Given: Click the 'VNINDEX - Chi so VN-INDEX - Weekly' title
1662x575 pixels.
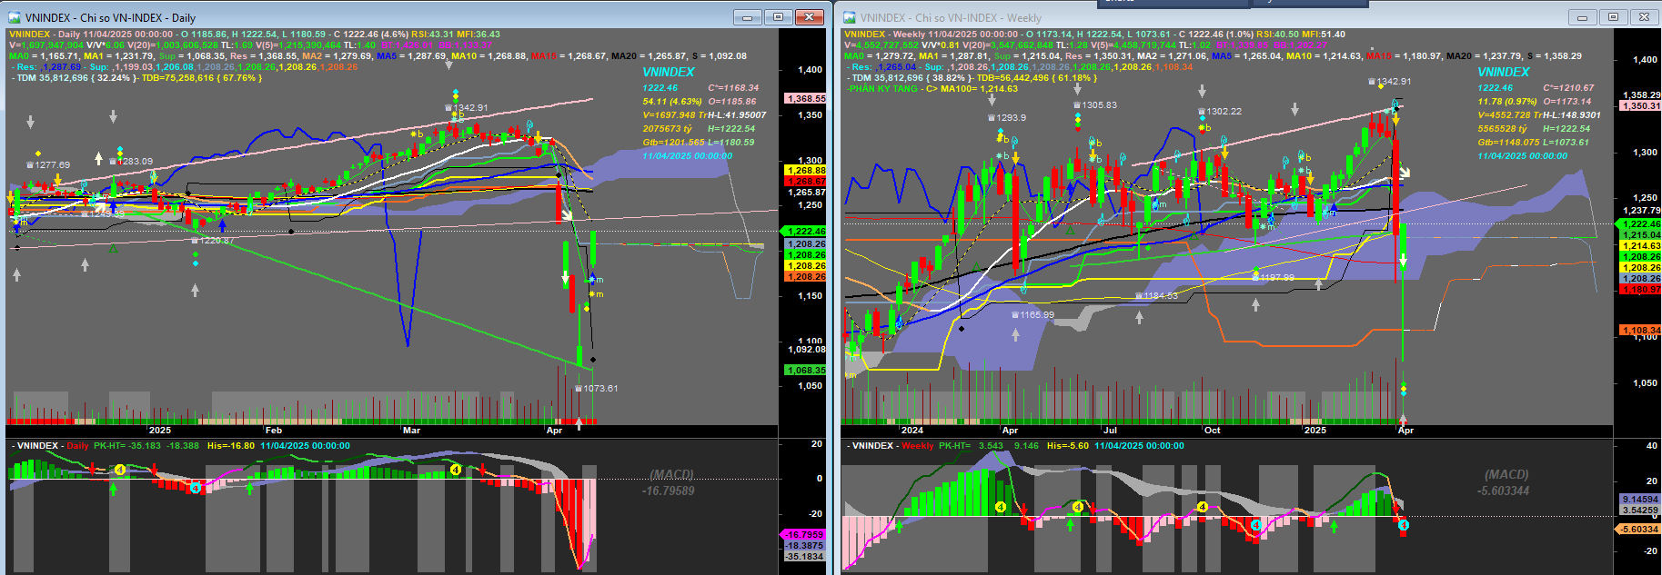Looking at the screenshot, I should click(x=951, y=18).
